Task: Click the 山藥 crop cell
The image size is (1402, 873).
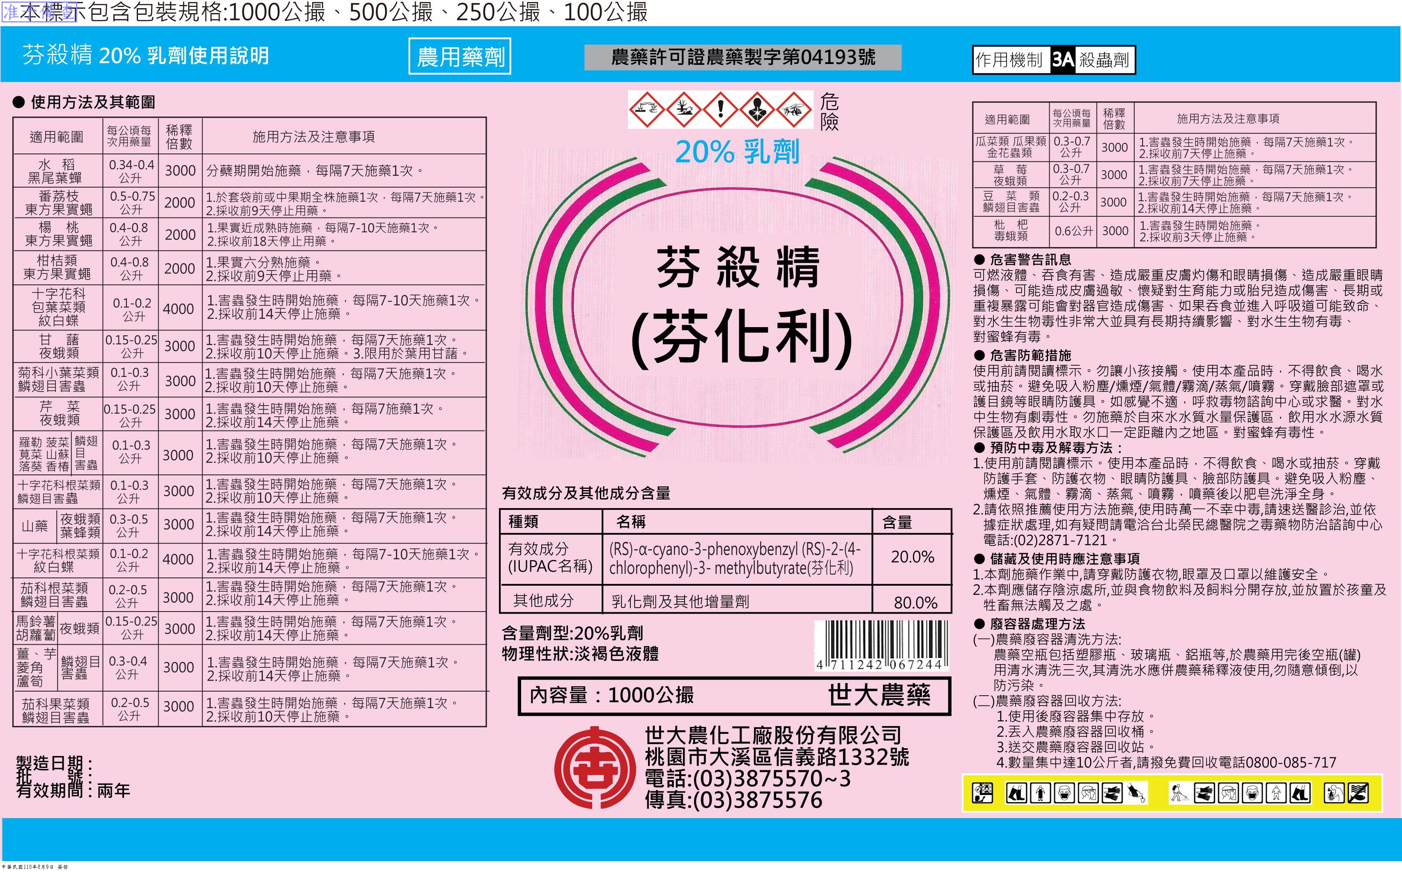Action: pos(35,525)
